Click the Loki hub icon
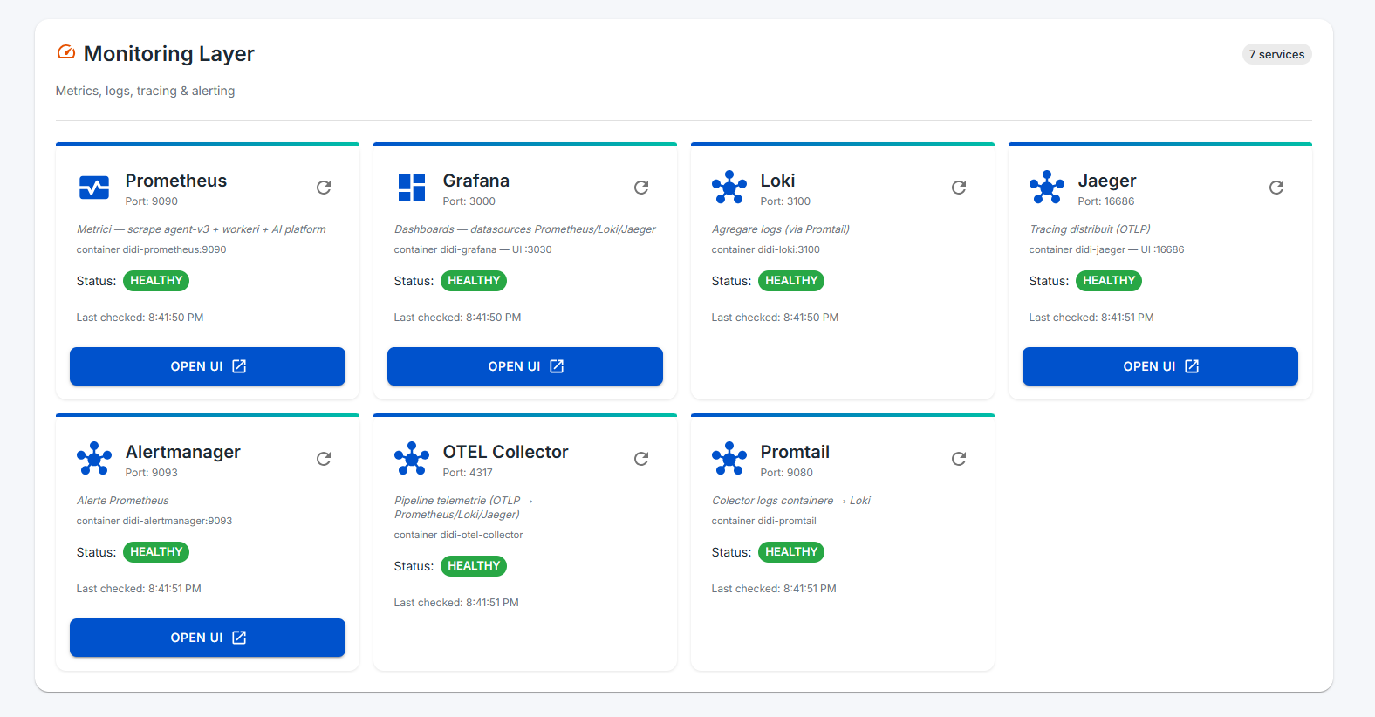The height and width of the screenshot is (717, 1375). pyautogui.click(x=729, y=188)
